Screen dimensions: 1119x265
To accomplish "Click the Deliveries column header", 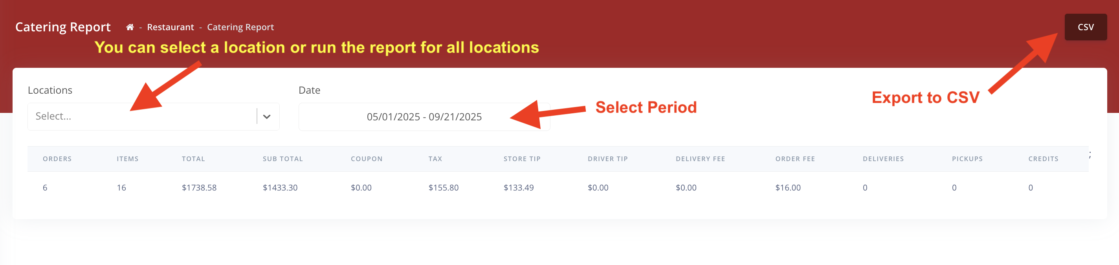I will [x=883, y=159].
